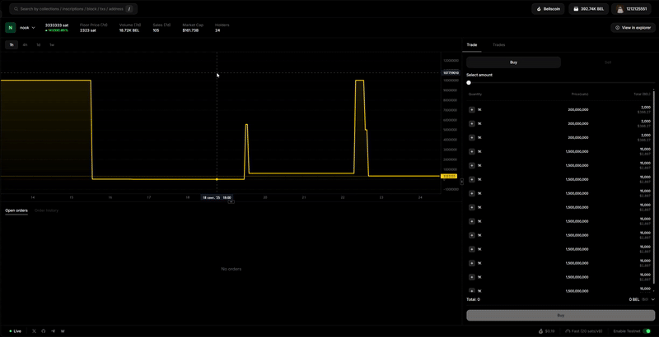Open the Fast fee rate selector
This screenshot has width=659, height=337.
click(584, 330)
